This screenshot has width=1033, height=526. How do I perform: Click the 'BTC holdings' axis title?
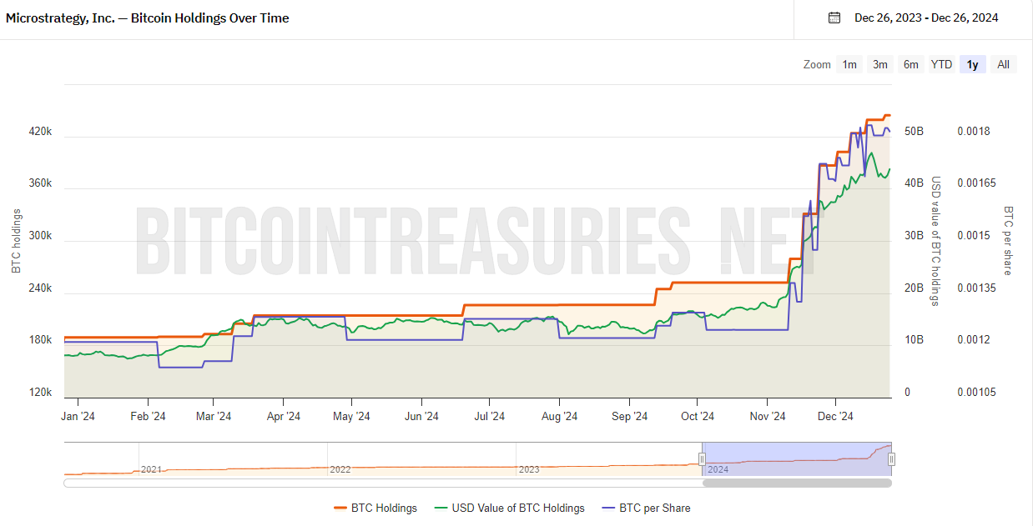coord(16,241)
